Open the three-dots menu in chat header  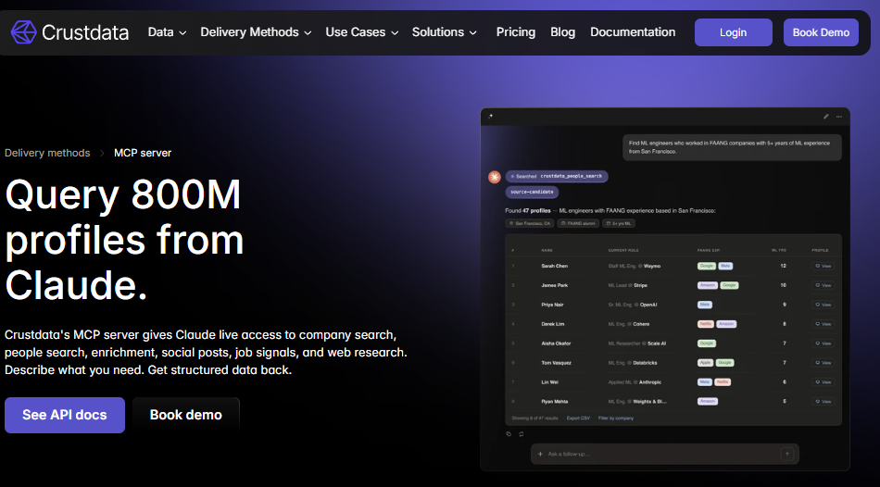click(839, 117)
